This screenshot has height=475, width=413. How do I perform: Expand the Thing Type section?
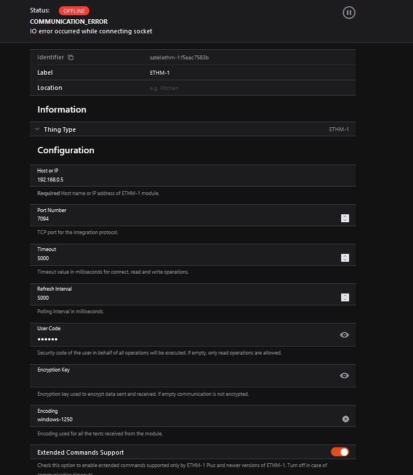click(x=37, y=129)
